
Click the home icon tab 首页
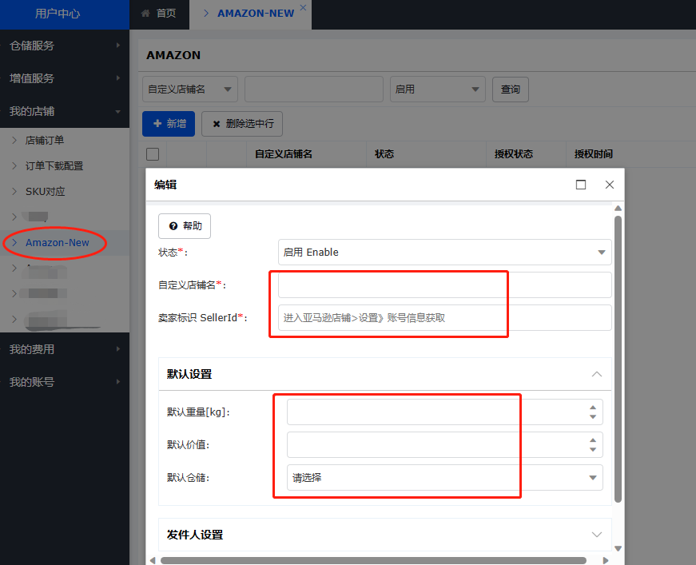(158, 14)
